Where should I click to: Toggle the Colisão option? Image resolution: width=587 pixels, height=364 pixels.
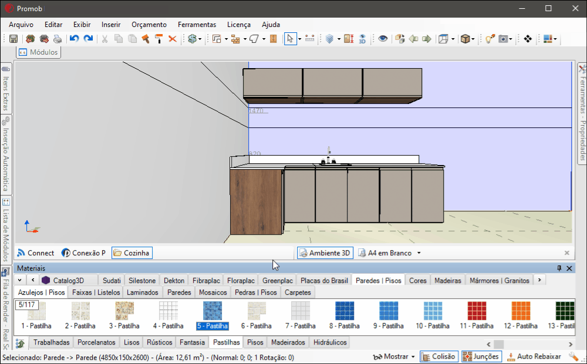tap(438, 356)
